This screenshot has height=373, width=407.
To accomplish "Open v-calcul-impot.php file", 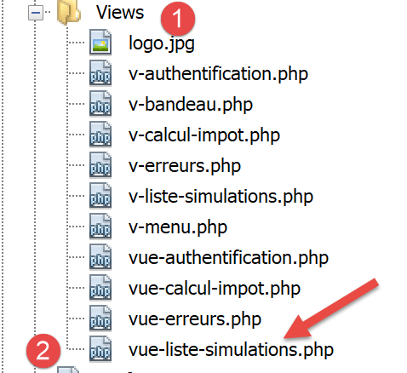I will (204, 135).
